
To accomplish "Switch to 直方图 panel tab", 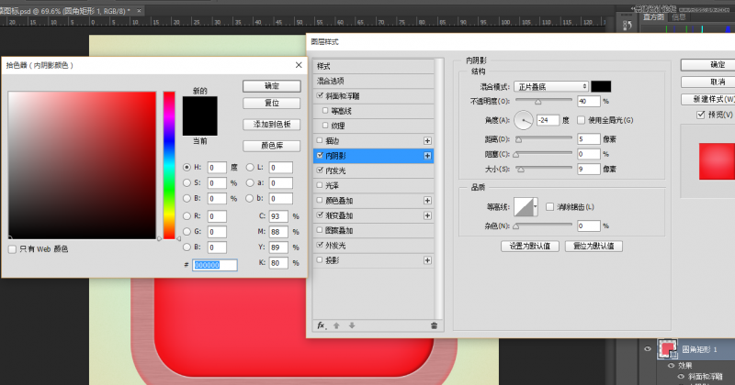I will point(653,17).
